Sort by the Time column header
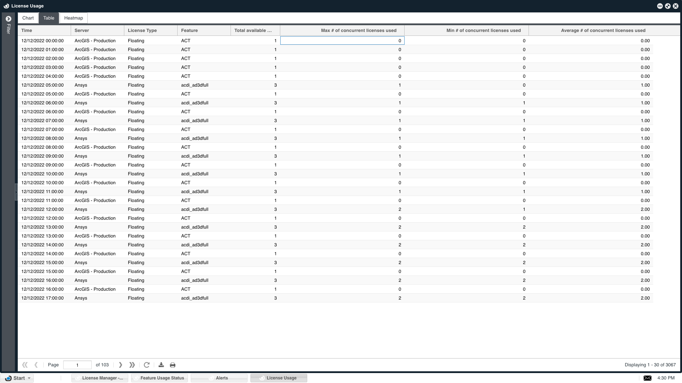The width and height of the screenshot is (682, 383). (44, 31)
